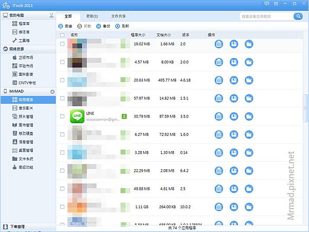309x232 pixels.
Task: Uninstall the 4.57 MB app via trash icon
Action: 218,62
